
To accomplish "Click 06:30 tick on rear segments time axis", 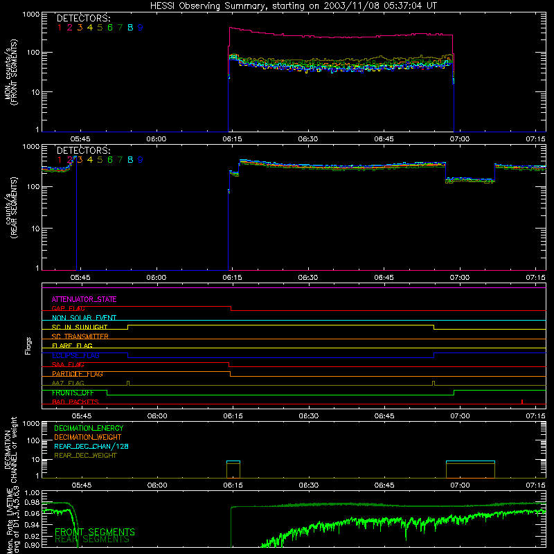I will (307, 278).
